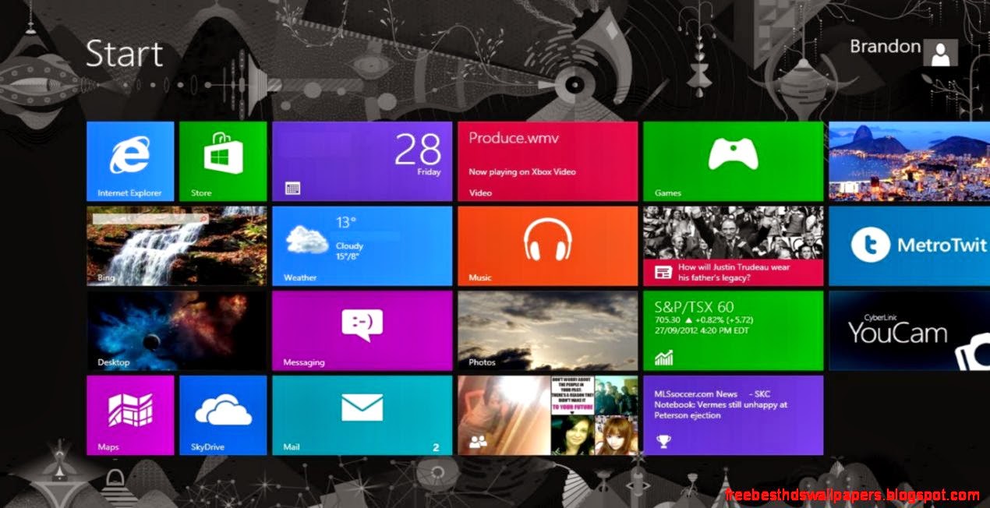Click the Start heading text
This screenshot has width=990, height=508.
click(x=125, y=55)
